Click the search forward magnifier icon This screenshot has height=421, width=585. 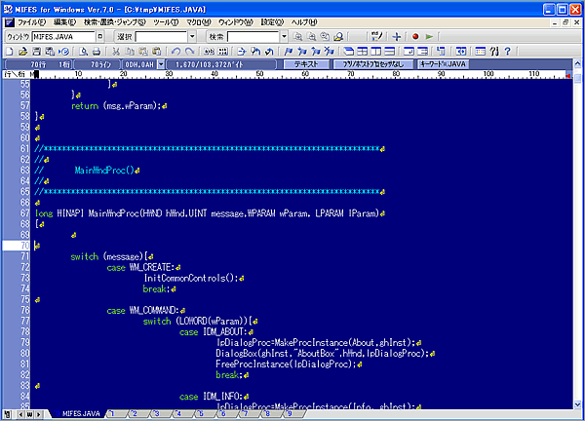297,36
